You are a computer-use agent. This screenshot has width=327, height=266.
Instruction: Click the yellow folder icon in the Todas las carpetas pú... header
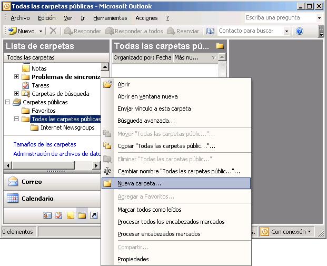tap(220, 46)
